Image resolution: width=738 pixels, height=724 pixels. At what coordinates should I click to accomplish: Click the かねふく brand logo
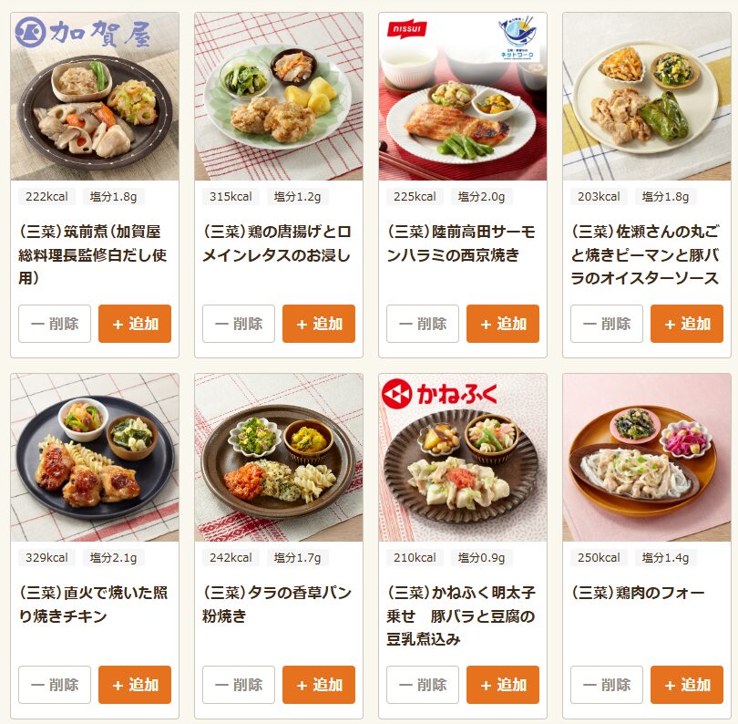(439, 394)
